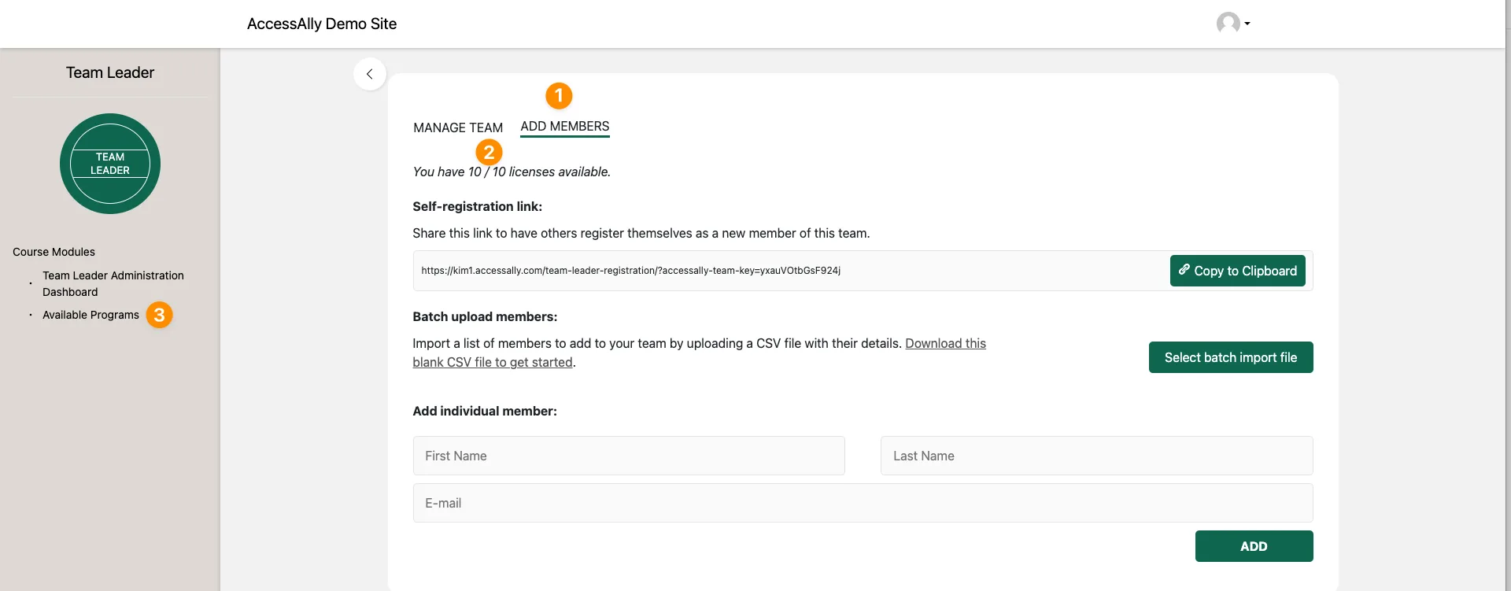Click the user avatar icon
Screen dimensions: 1511x591
pos(1228,23)
